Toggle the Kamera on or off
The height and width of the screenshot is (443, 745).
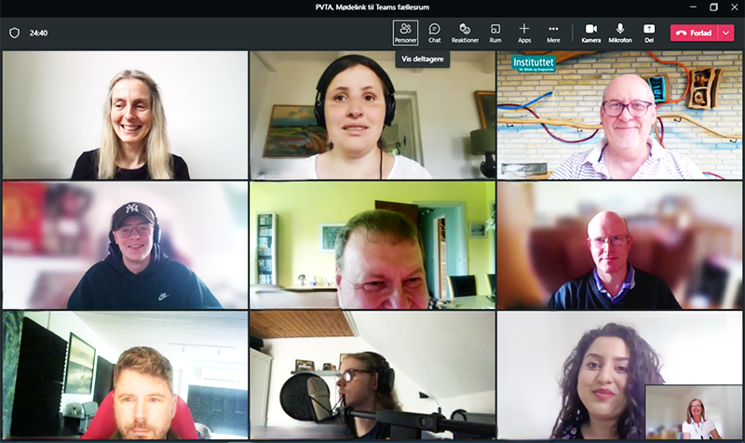(591, 33)
